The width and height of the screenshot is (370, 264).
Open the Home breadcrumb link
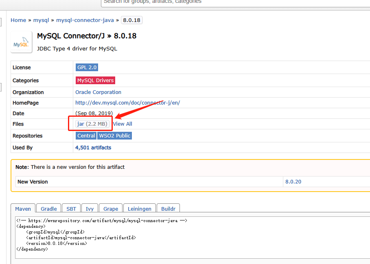tap(18, 20)
